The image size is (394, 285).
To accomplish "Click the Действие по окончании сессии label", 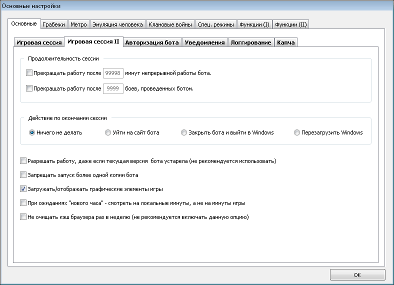I will (67, 118).
